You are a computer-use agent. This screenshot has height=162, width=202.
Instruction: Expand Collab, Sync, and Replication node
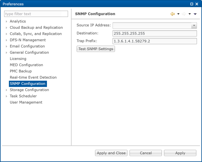pyautogui.click(x=7, y=34)
